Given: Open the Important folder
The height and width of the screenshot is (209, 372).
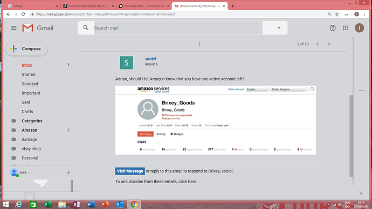Looking at the screenshot, I should tap(31, 93).
